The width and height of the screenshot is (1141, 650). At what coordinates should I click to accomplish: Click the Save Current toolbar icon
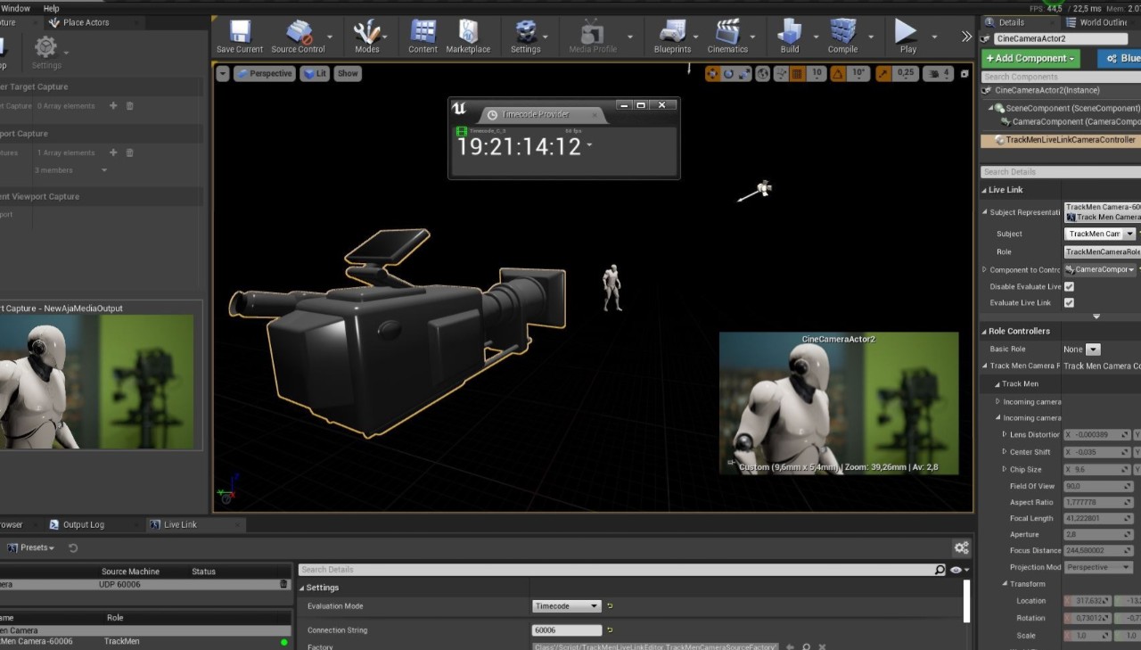pyautogui.click(x=239, y=33)
